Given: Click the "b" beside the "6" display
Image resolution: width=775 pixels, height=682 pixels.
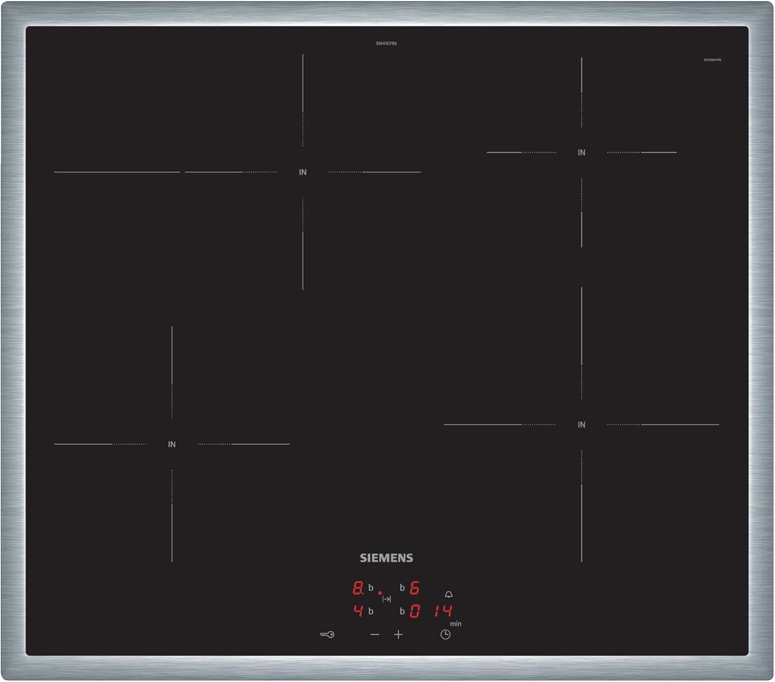Looking at the screenshot, I should 402,587.
